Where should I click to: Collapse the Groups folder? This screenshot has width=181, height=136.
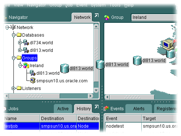pos(13,58)
